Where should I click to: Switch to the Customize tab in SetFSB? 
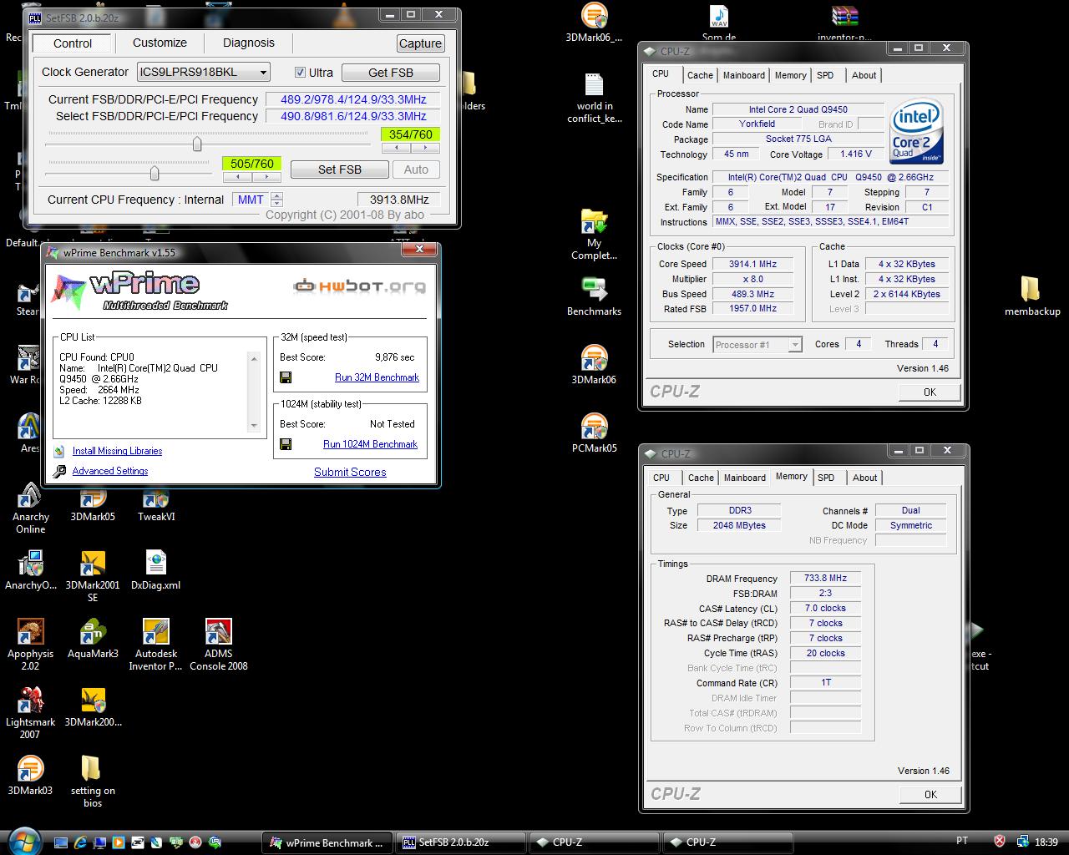point(160,43)
